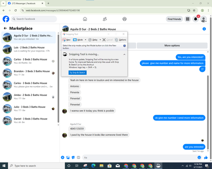
Task: Open Task View from taskbar
Action: [x=77, y=166]
